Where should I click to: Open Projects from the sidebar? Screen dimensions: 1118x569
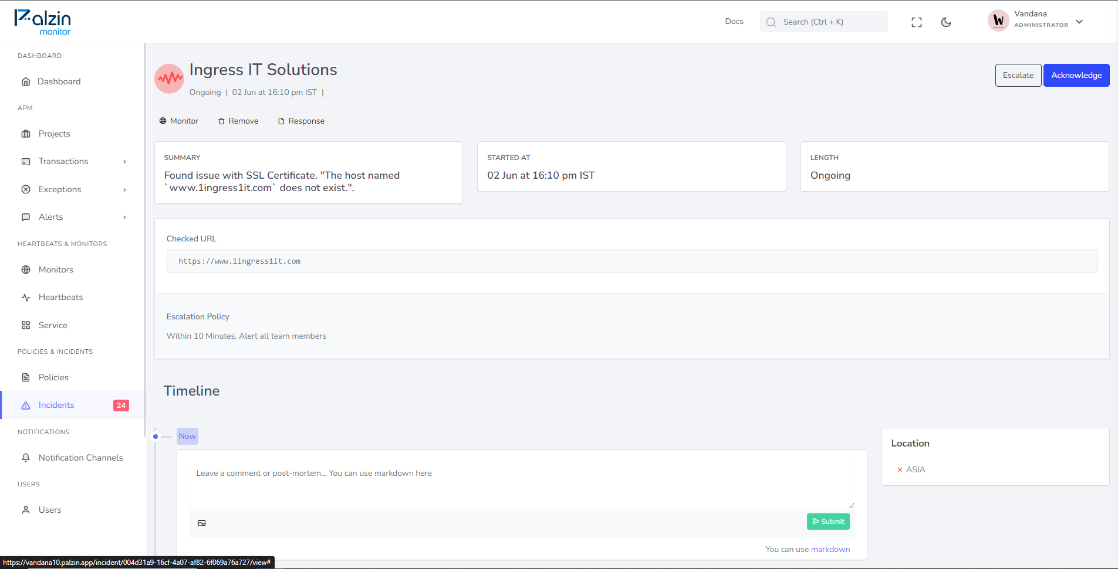(x=54, y=134)
